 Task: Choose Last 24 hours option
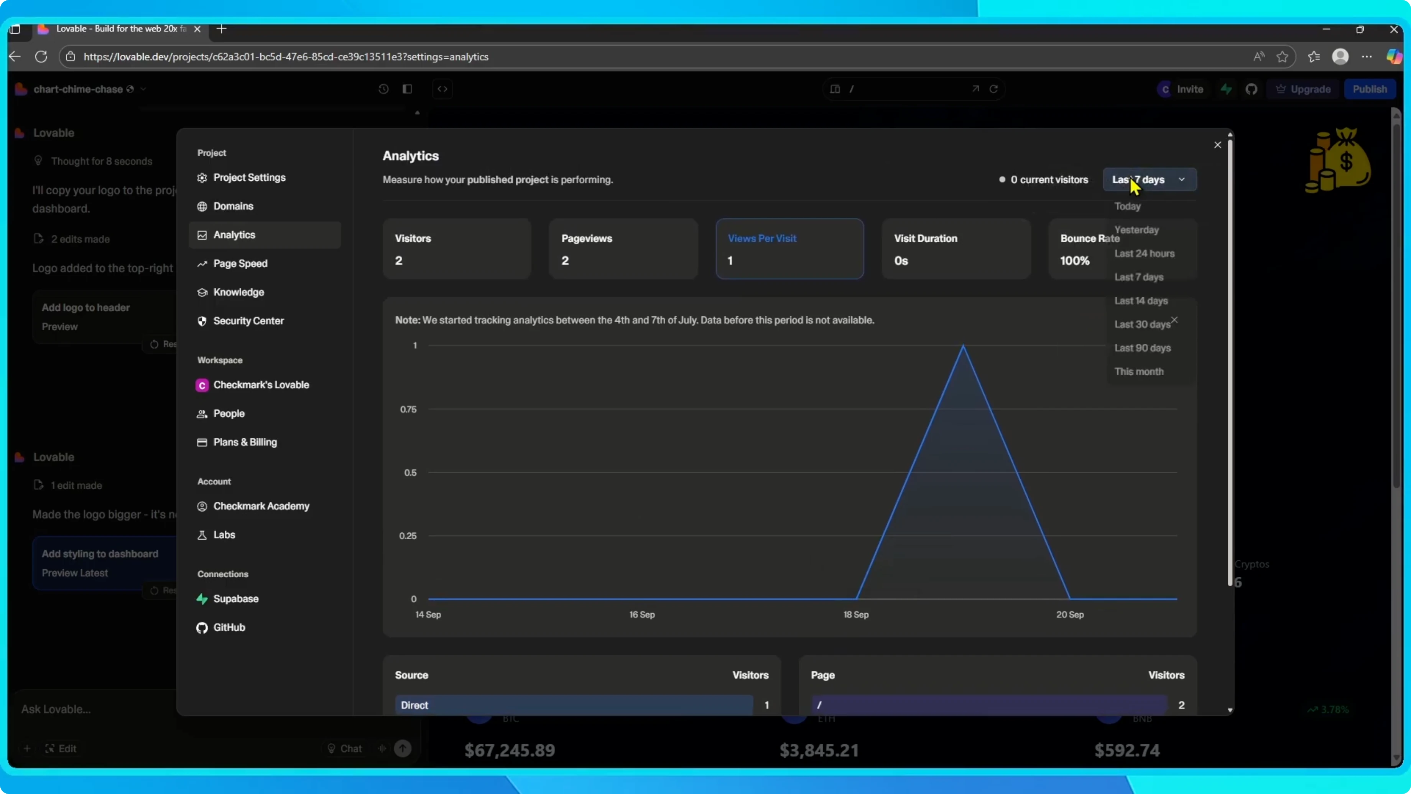tap(1144, 254)
